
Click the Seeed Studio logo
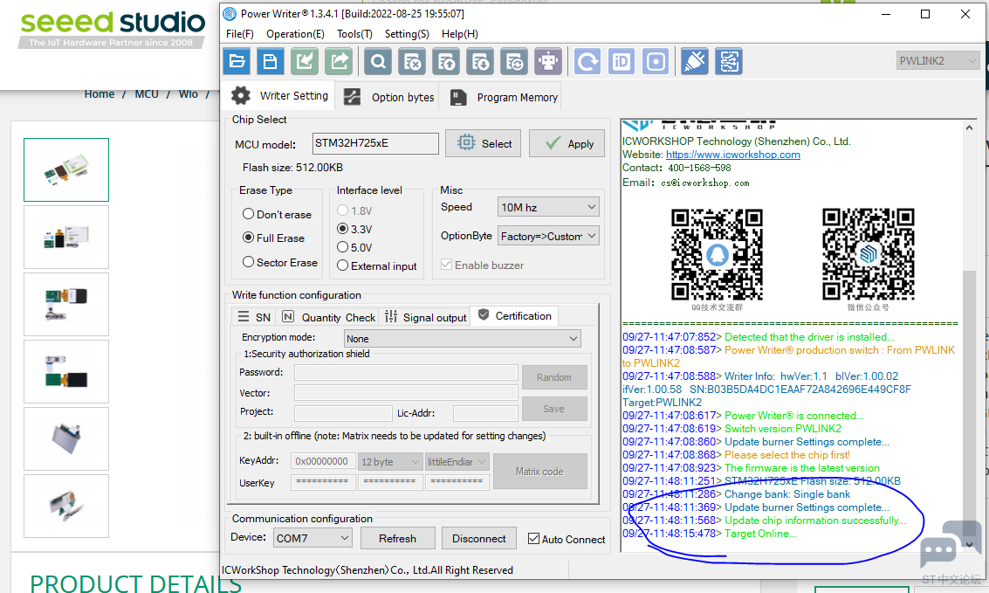(113, 30)
